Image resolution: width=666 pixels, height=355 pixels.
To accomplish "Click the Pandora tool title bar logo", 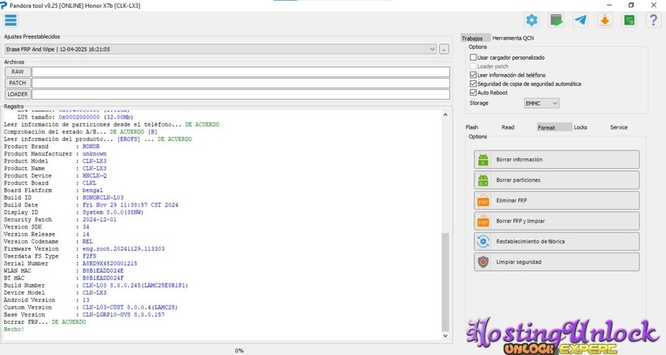I will coord(4,6).
